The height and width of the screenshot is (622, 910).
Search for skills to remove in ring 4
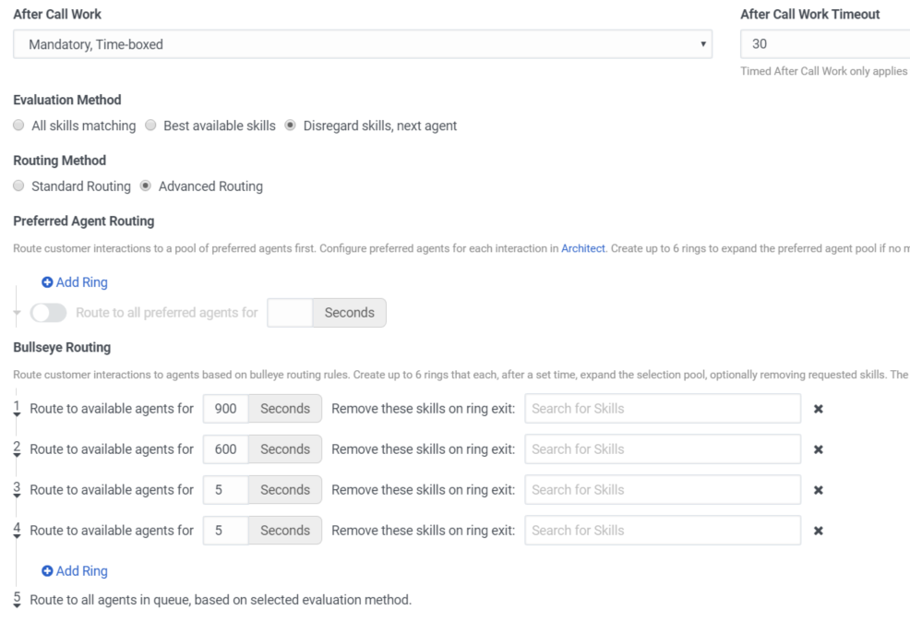(663, 531)
